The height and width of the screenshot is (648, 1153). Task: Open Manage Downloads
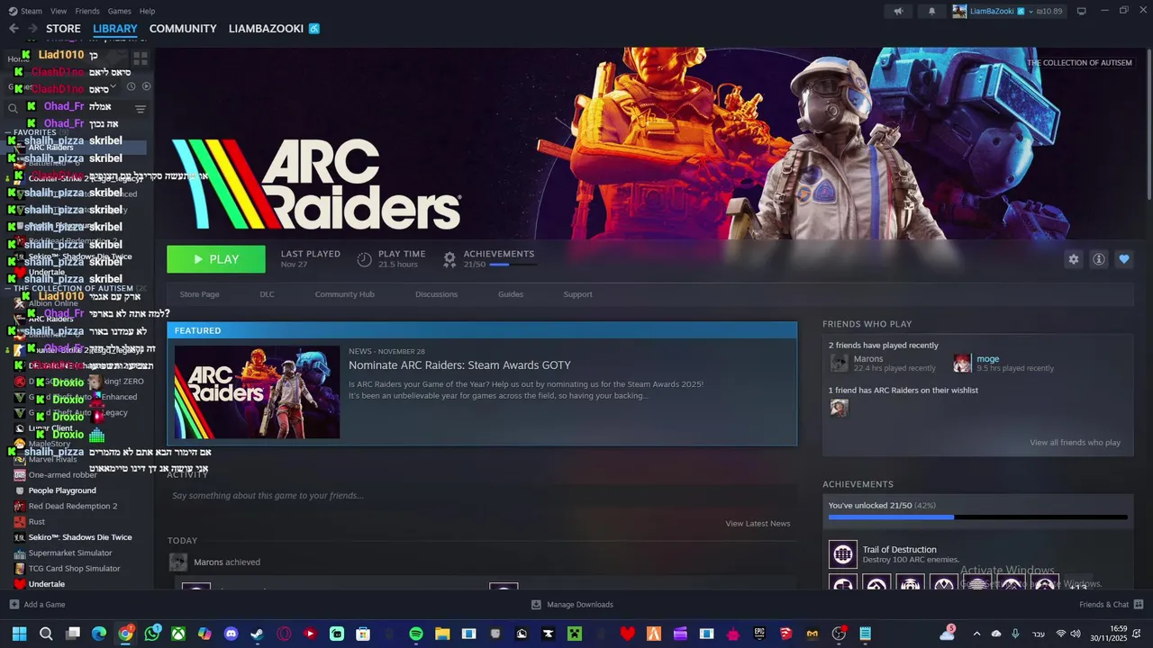[x=572, y=605]
